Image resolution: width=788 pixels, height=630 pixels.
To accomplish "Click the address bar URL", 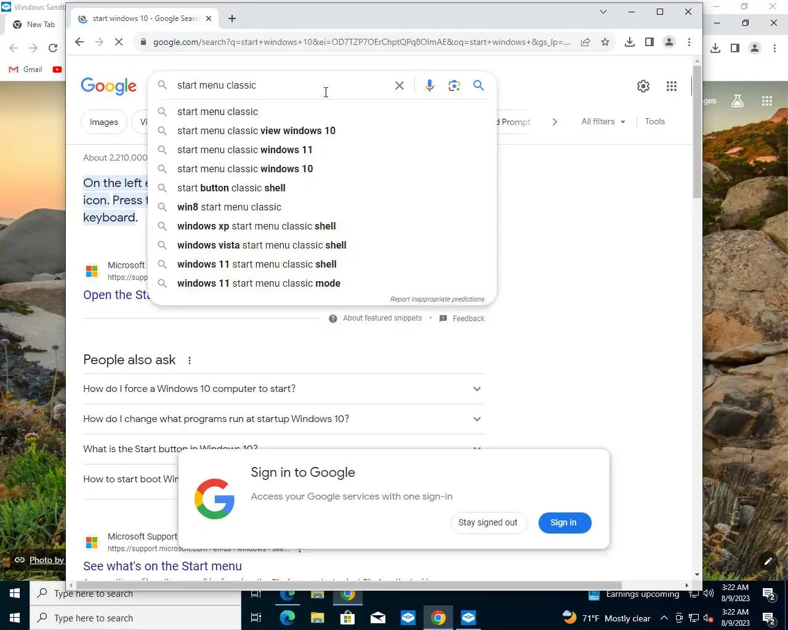I will pyautogui.click(x=361, y=42).
